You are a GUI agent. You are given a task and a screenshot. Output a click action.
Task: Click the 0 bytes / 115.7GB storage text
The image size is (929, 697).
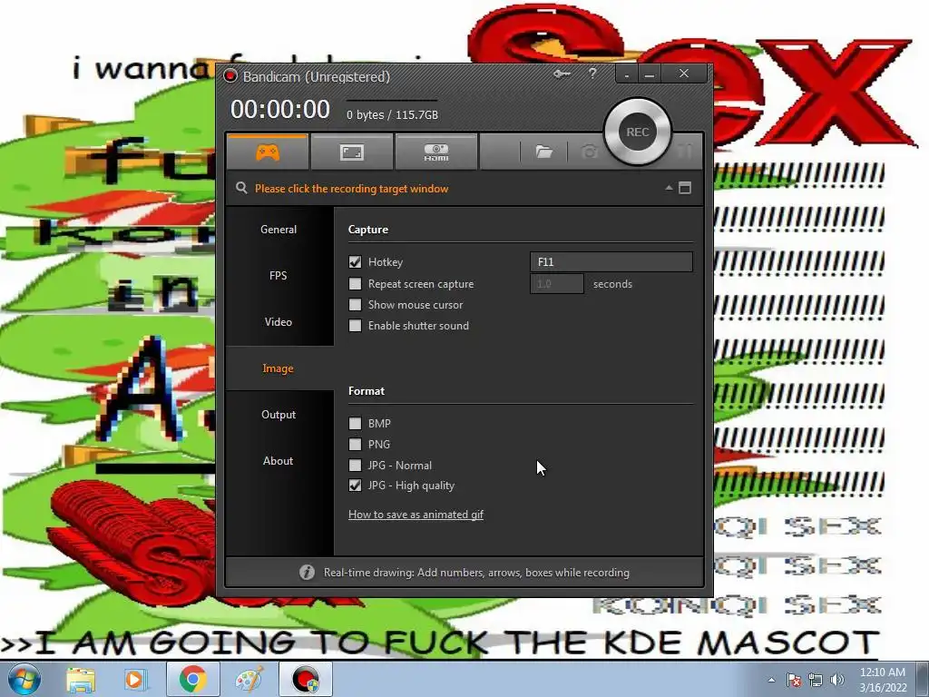click(x=392, y=115)
